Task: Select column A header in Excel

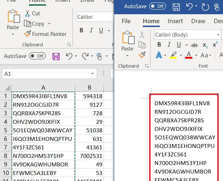Action: click(x=44, y=87)
